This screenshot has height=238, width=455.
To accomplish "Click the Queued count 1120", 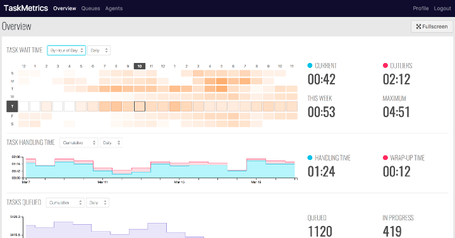I will click(x=320, y=232).
